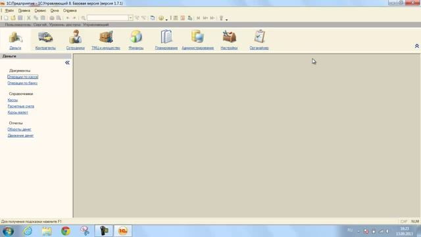421x237 pixels.
Task: Expand the dropdown arrow beside Help icon
Action: 166,19
